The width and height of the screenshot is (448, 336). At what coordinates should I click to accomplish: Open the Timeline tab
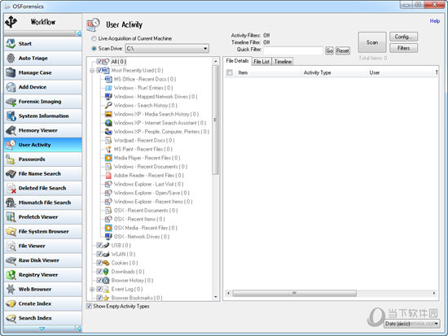click(283, 61)
